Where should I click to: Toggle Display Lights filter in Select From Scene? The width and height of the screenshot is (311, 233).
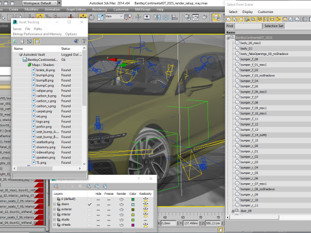(x=241, y=19)
